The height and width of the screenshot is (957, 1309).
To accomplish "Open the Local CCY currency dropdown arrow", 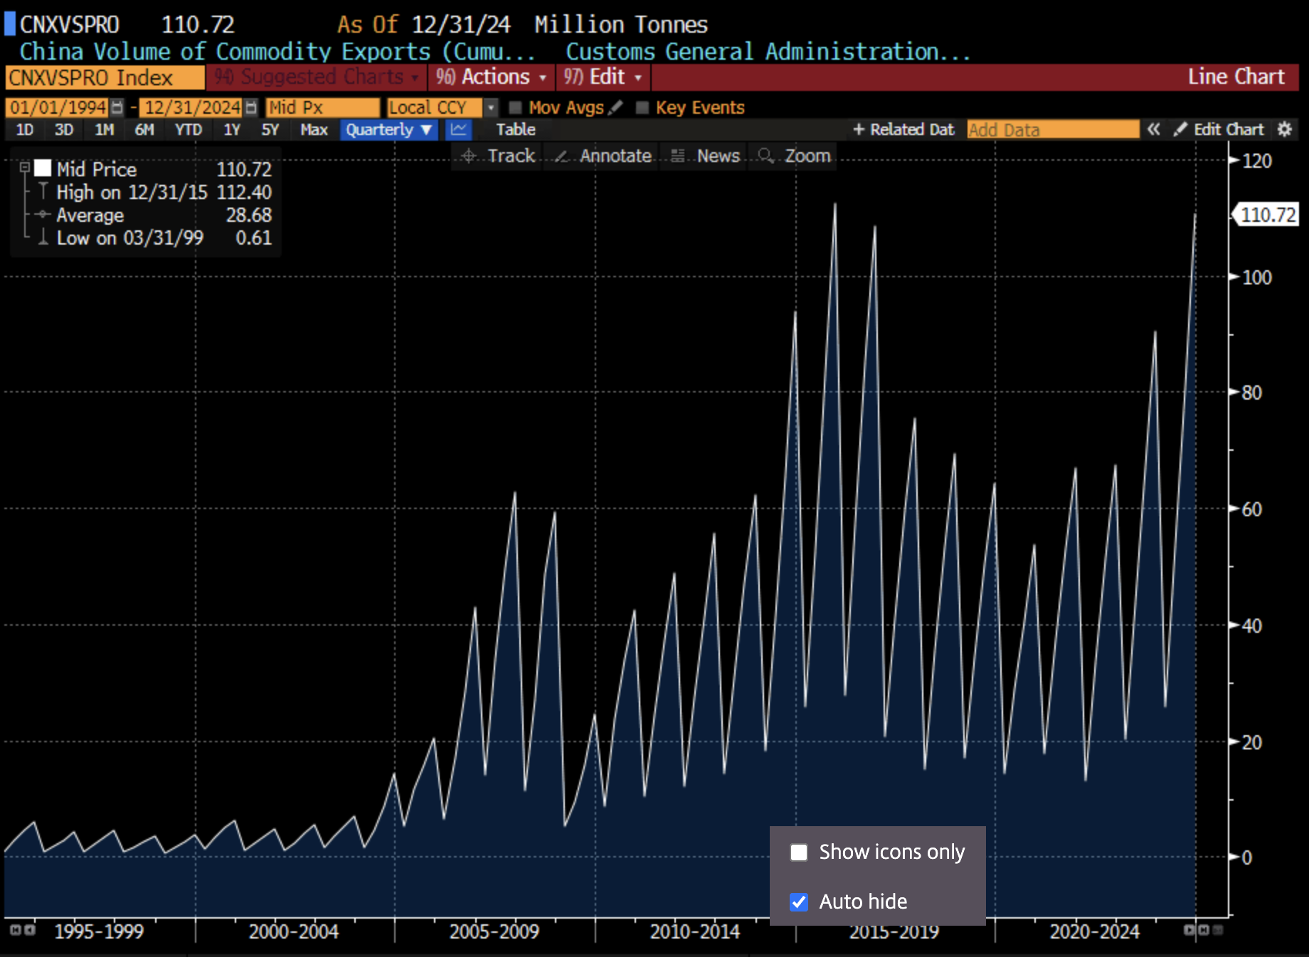I will (491, 107).
